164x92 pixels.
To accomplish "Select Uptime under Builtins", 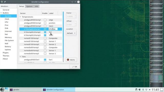I will click(8, 50).
